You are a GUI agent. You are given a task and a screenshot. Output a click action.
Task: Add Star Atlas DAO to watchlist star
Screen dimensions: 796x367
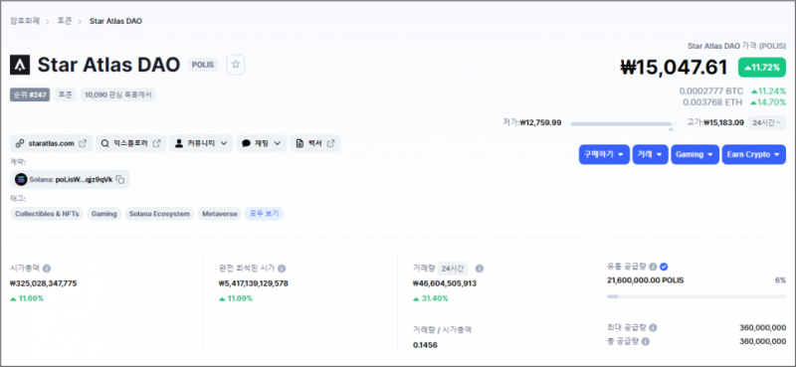click(236, 65)
